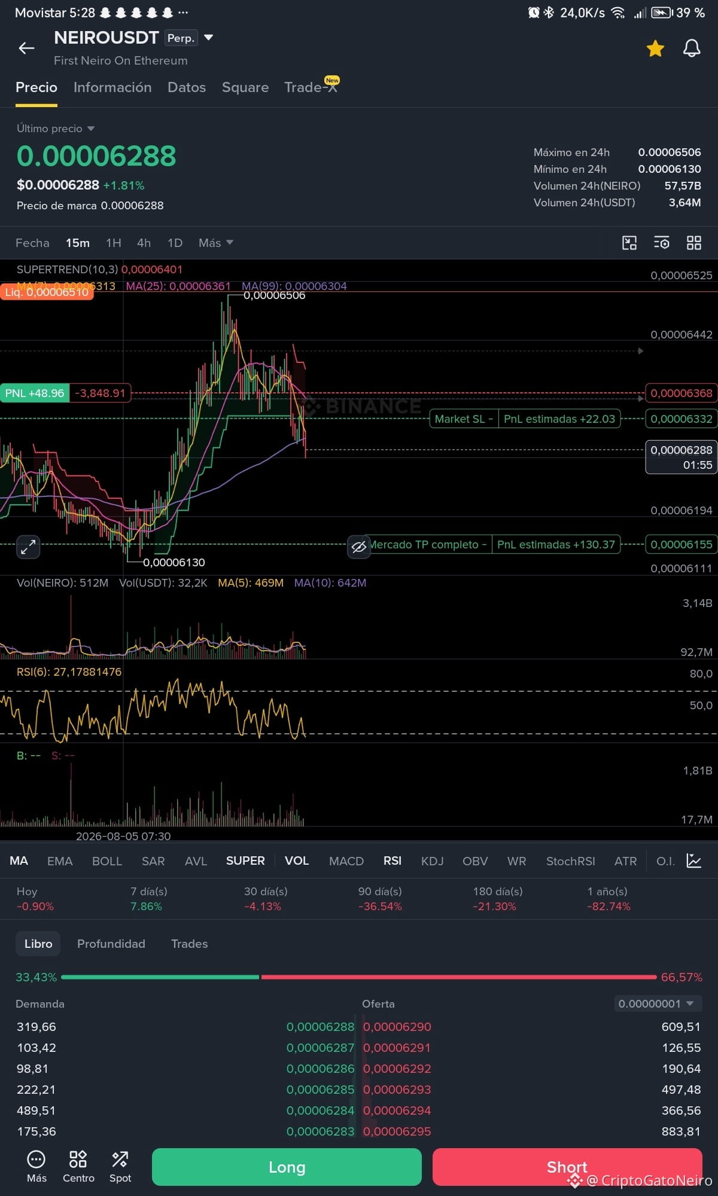Open the Square tab

tap(245, 87)
